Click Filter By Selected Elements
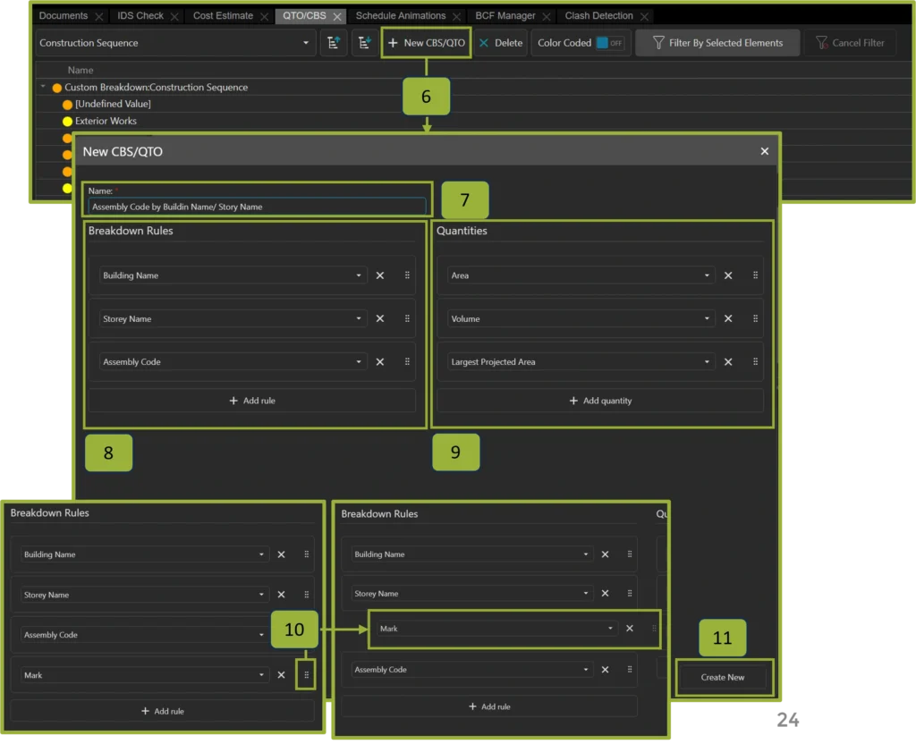The height and width of the screenshot is (744, 916). (x=717, y=43)
